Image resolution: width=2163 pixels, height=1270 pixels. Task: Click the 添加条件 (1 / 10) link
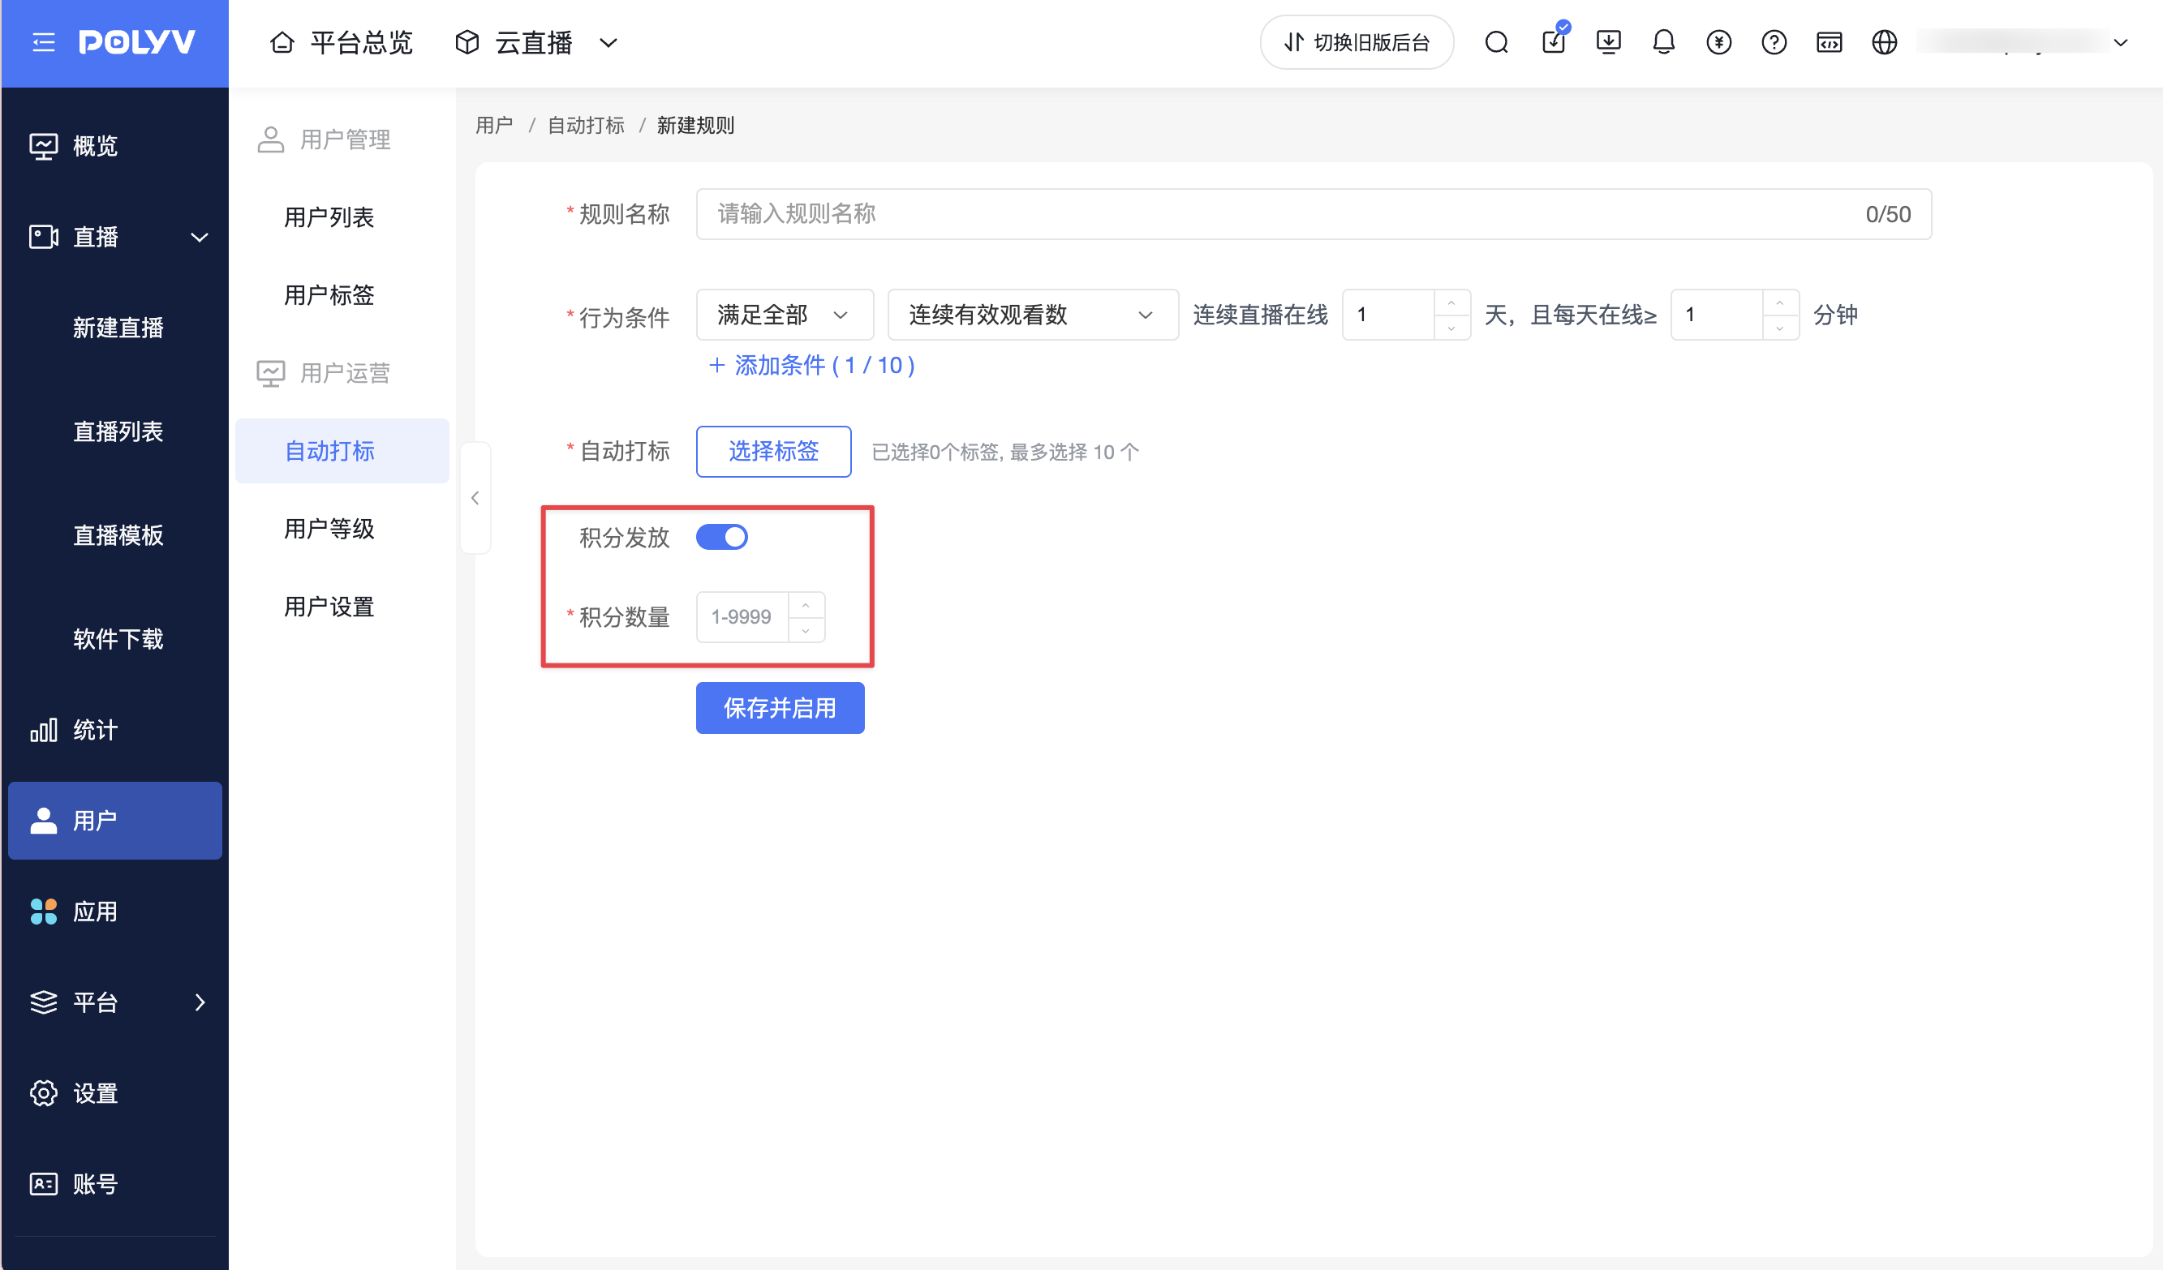click(x=811, y=366)
